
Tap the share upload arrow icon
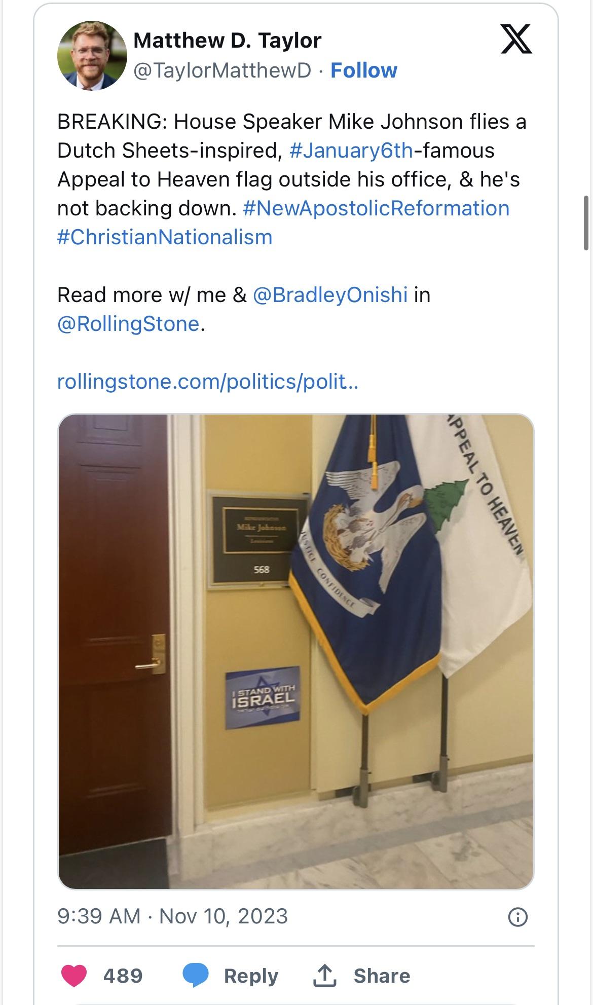325,976
